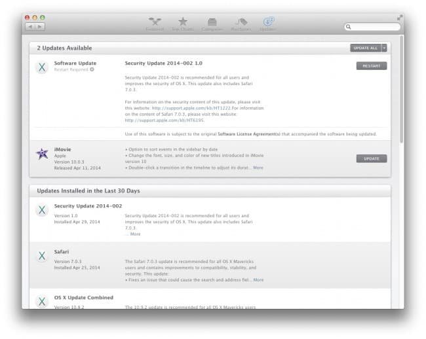Click the Safari update OS X icon
The width and height of the screenshot is (426, 339).
tap(42, 256)
